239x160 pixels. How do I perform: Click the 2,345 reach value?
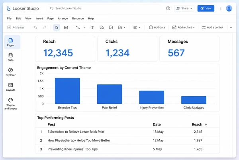point(198,132)
